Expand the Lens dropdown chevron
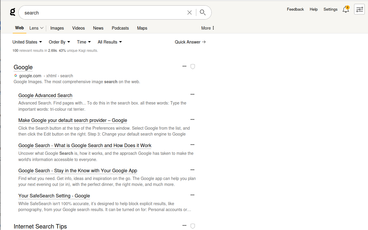 click(x=42, y=28)
